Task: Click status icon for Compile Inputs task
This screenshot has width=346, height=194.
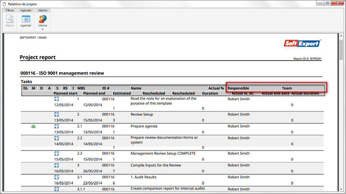Action: click(57, 165)
